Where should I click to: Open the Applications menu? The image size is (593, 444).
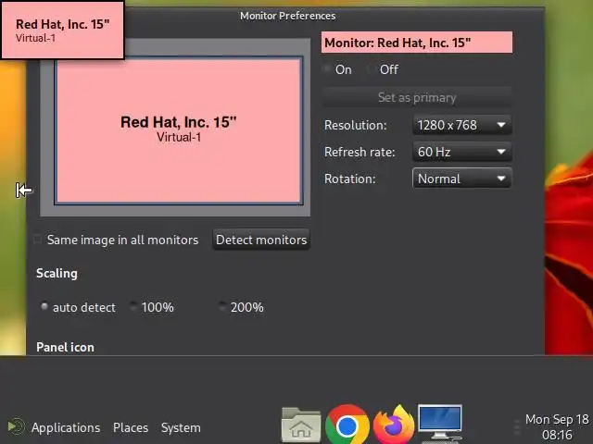point(66,427)
